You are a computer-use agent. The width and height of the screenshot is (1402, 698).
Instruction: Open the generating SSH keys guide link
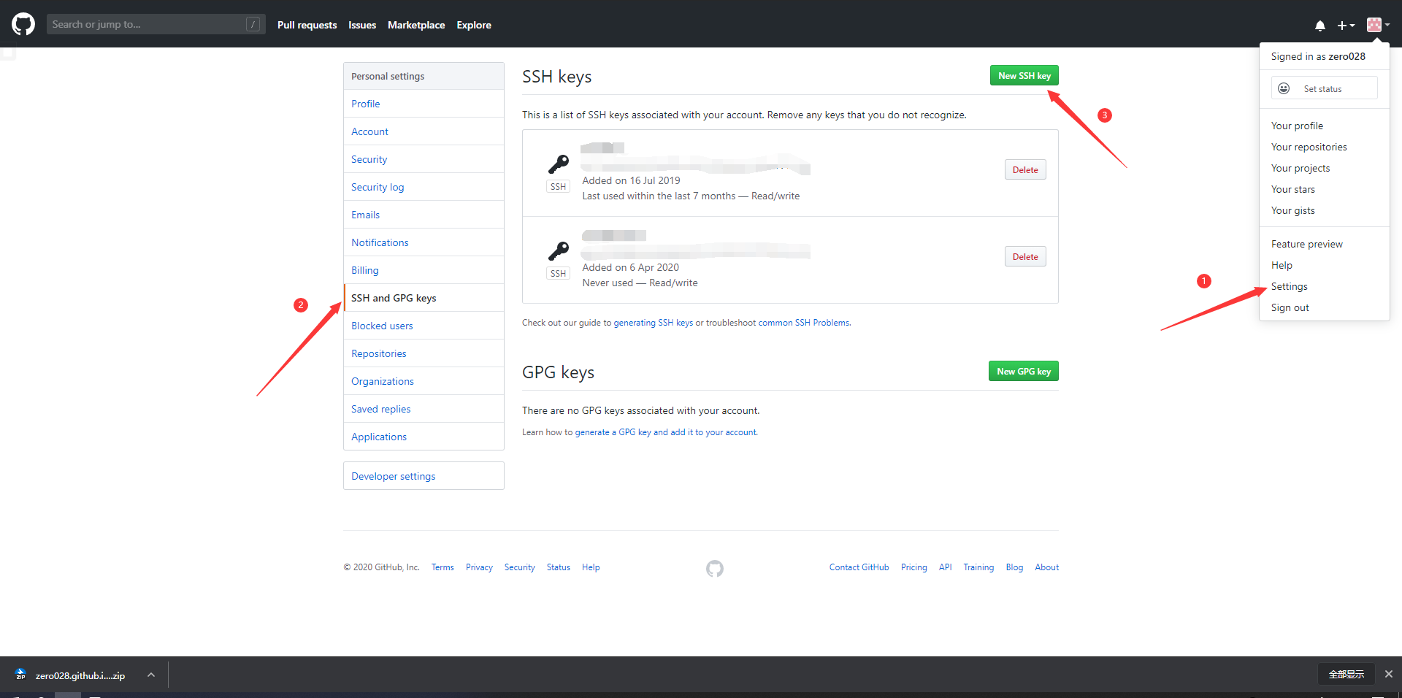pos(654,323)
